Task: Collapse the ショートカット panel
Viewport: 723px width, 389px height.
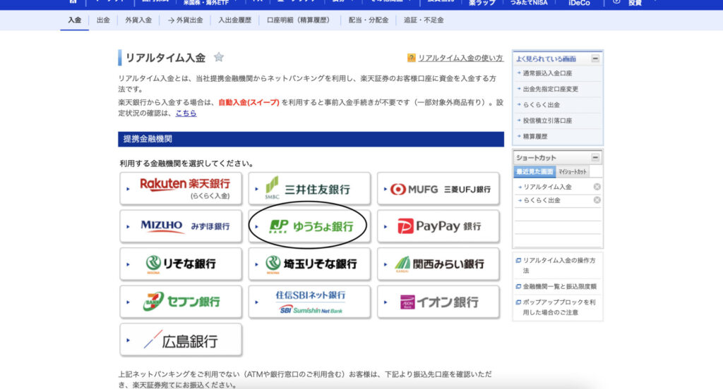Action: coord(595,157)
